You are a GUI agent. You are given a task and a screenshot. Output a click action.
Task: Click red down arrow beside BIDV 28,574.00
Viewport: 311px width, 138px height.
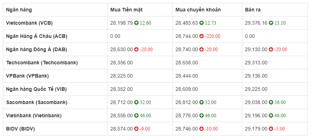tap(136, 129)
